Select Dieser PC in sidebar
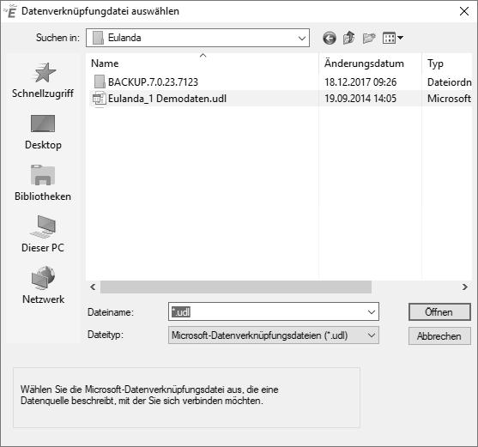478x447 pixels. 43,234
